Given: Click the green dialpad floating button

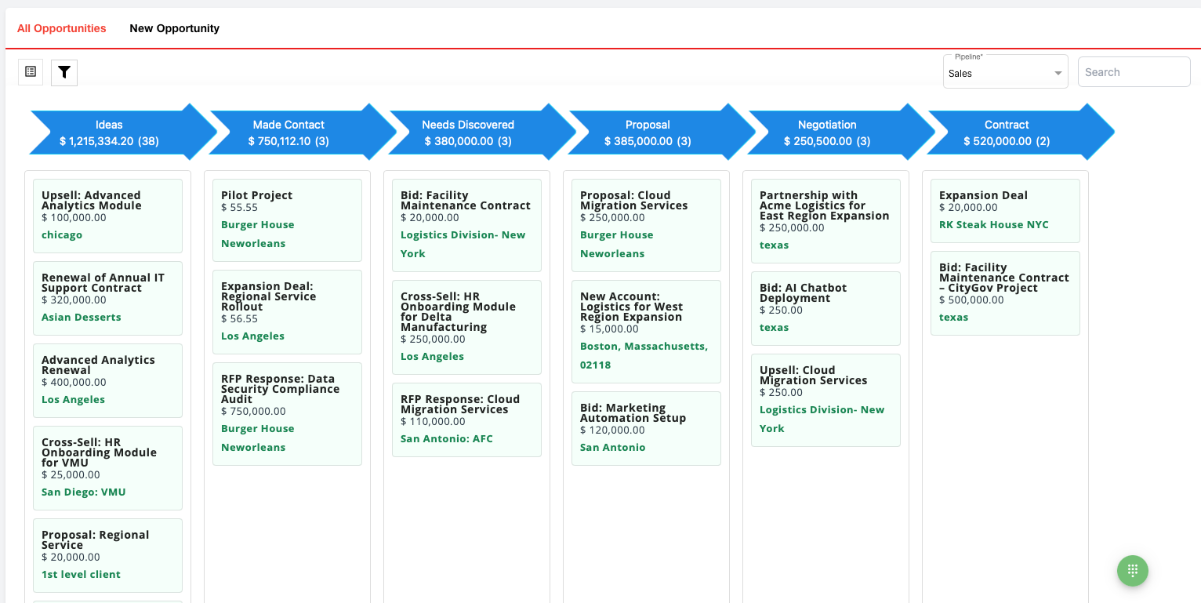Looking at the screenshot, I should (x=1132, y=570).
